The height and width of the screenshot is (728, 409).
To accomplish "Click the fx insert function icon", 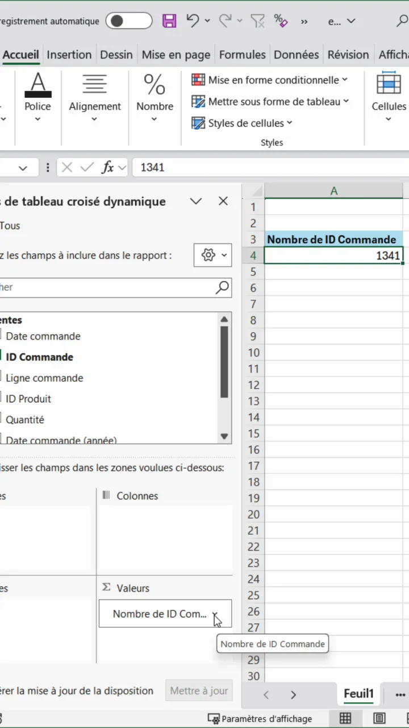I will click(107, 168).
